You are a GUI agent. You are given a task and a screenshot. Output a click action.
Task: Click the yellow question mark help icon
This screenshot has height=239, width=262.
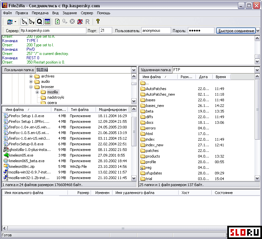coord(98,22)
